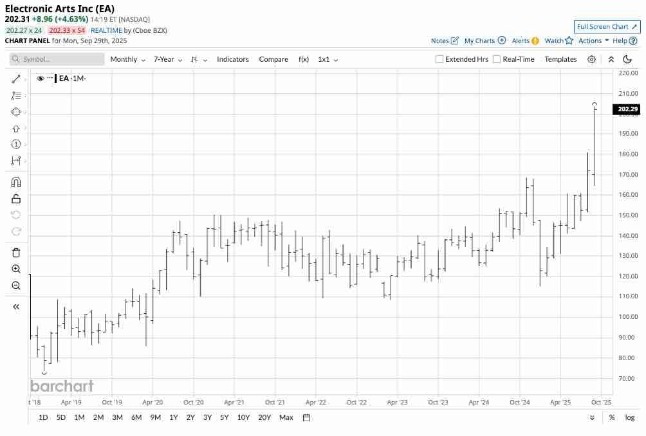This screenshot has width=646, height=436.
Task: Open the Compare menu
Action: pyautogui.click(x=273, y=59)
